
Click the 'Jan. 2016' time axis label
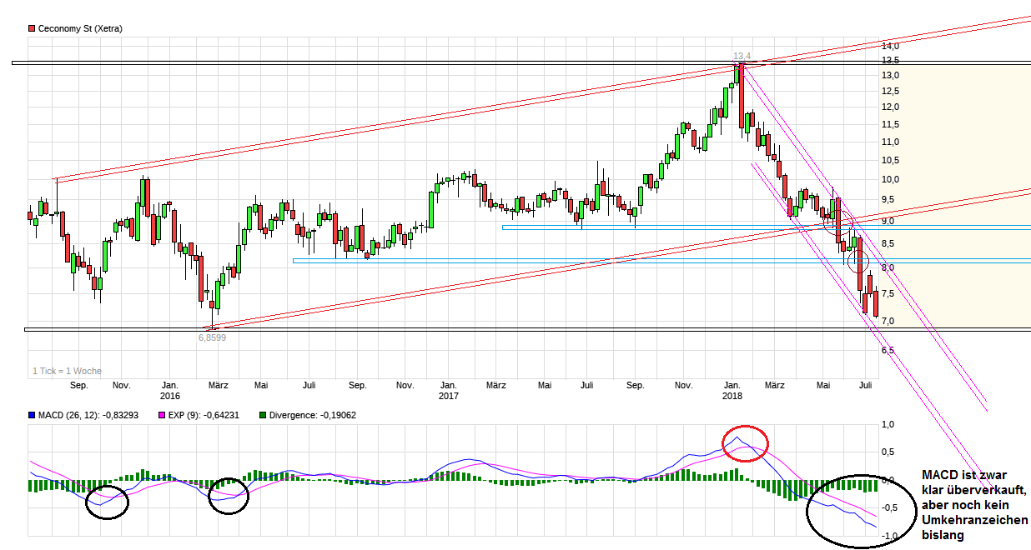coord(170,390)
